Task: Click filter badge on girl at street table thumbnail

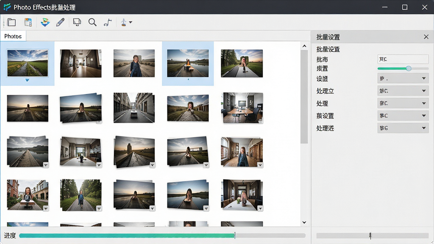Action: tap(46, 208)
